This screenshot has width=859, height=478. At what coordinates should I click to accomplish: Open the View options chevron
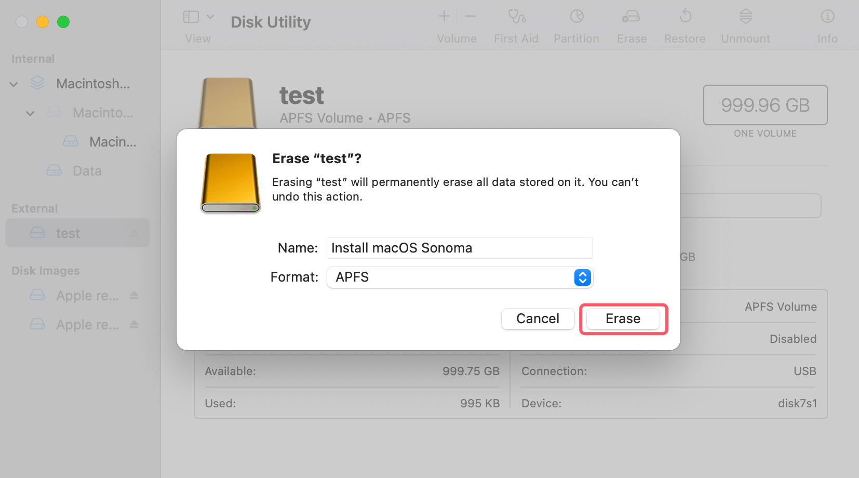pos(211,16)
